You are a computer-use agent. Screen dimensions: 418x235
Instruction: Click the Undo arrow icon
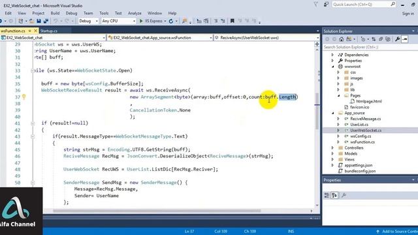(x=56, y=21)
